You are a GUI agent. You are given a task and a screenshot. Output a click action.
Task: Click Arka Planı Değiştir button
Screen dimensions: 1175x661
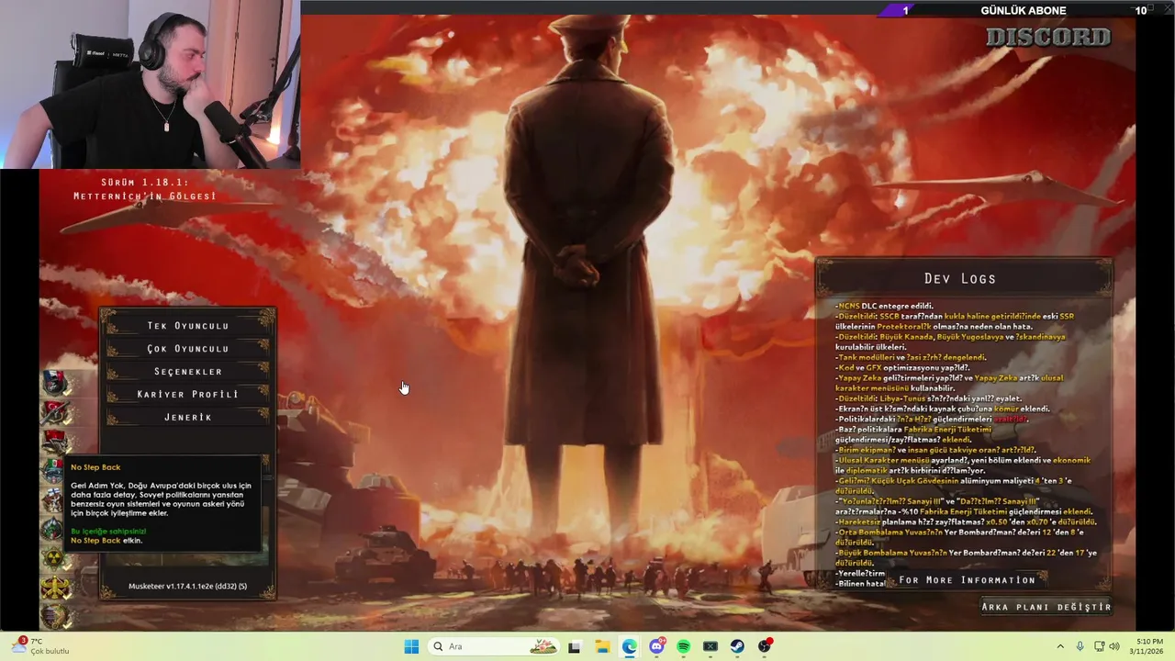pos(1046,607)
